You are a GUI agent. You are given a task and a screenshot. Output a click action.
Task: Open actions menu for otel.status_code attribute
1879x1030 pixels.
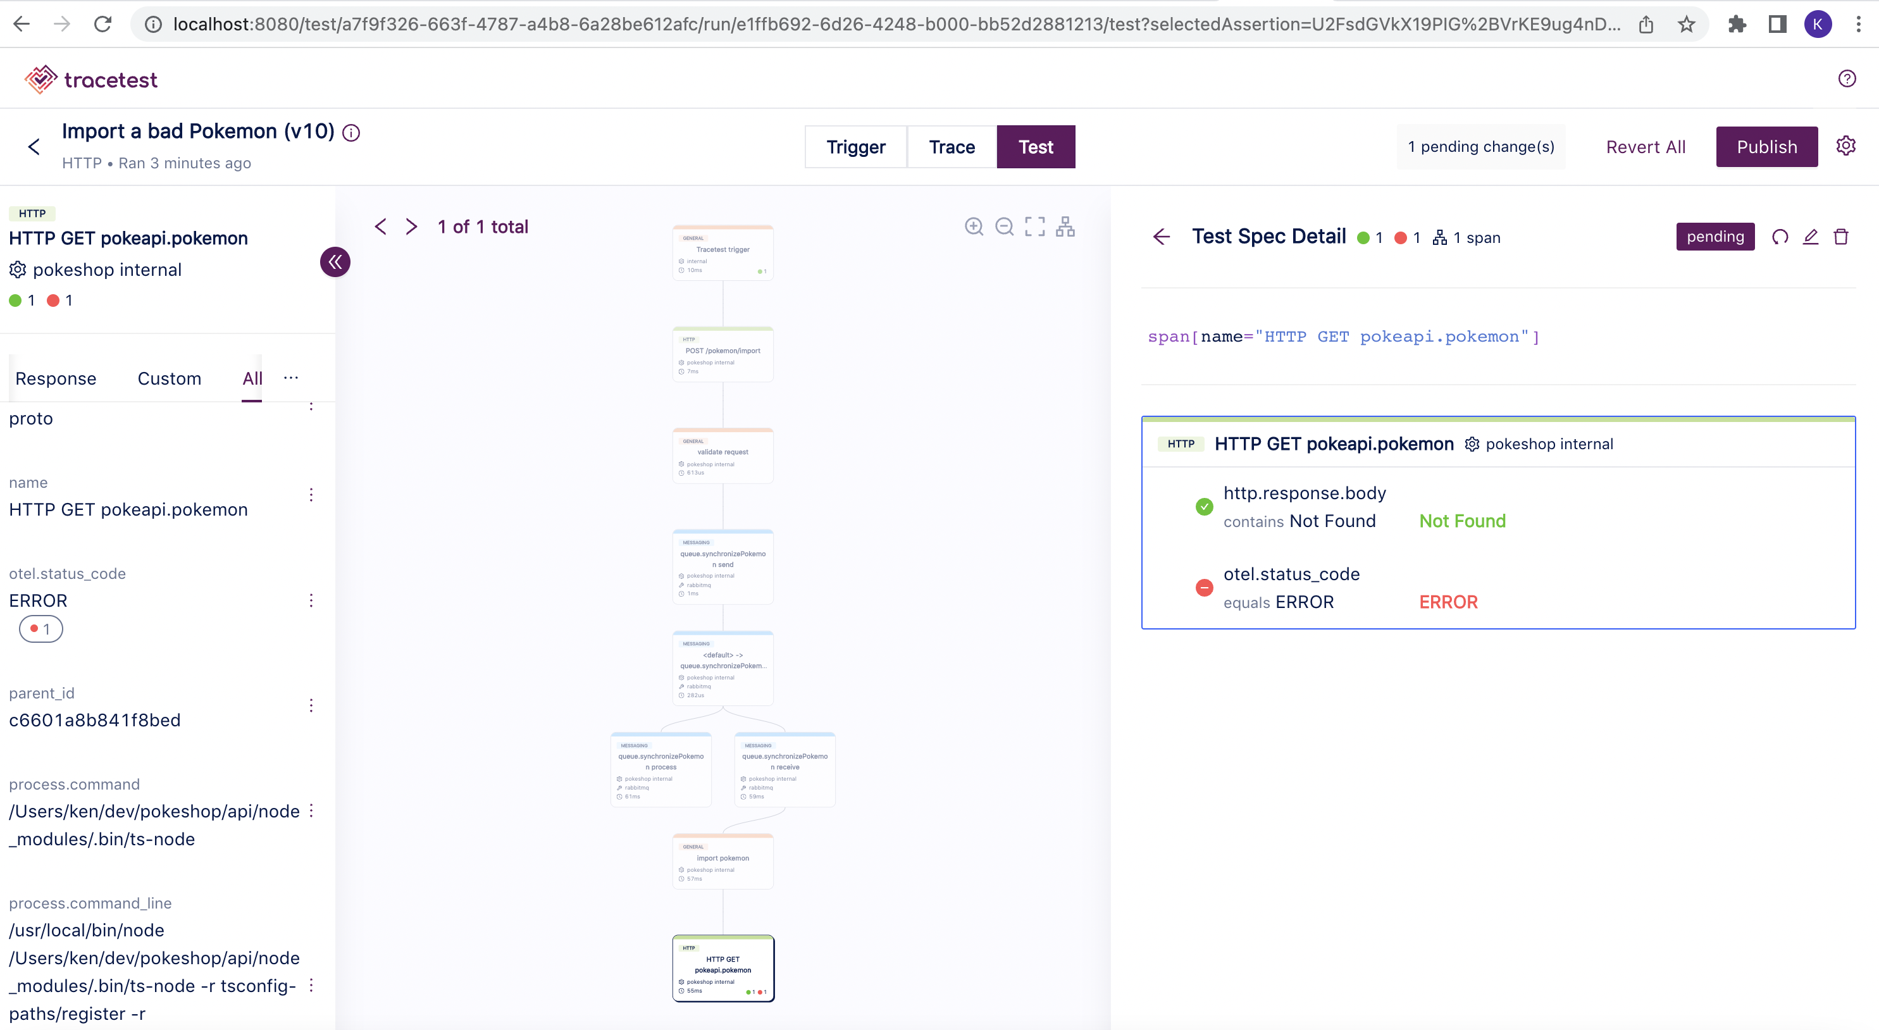pos(311,600)
